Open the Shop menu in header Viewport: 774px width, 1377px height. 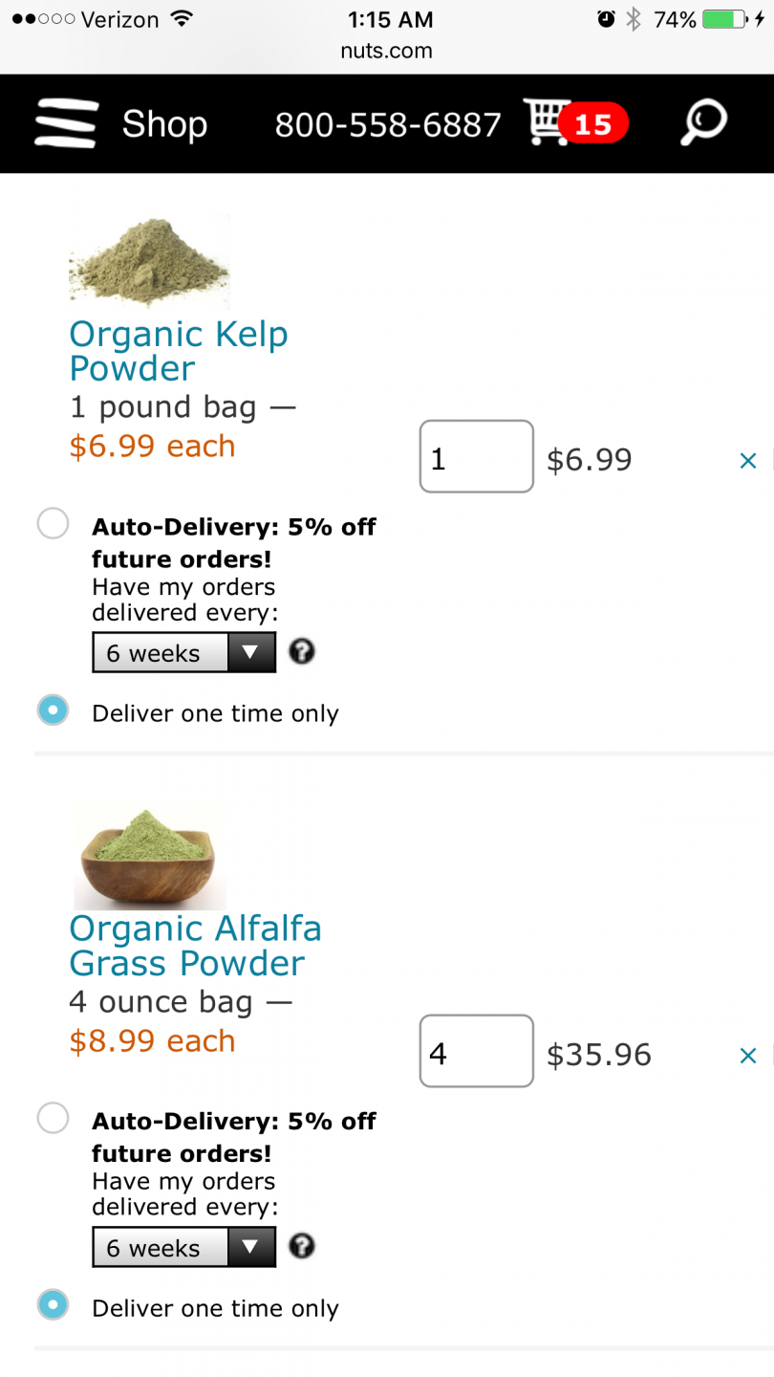pyautogui.click(x=164, y=124)
